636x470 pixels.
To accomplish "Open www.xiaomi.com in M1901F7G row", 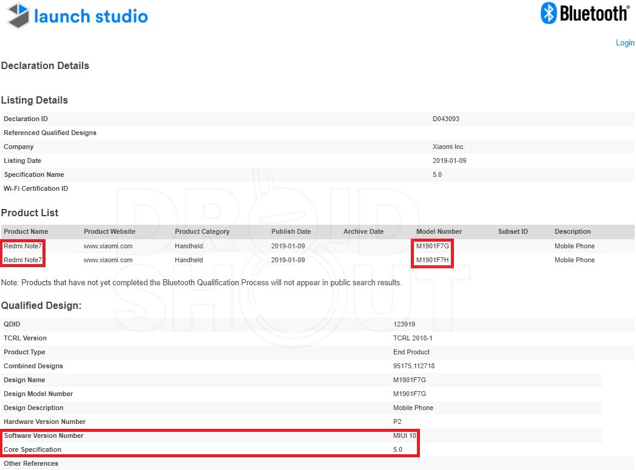I will 108,246.
